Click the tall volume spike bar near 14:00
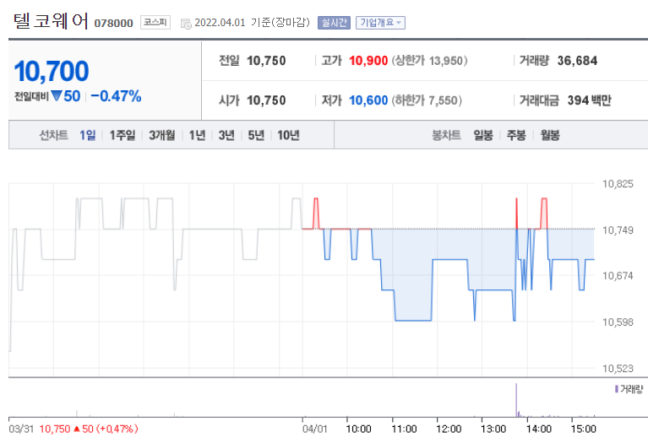 516,400
